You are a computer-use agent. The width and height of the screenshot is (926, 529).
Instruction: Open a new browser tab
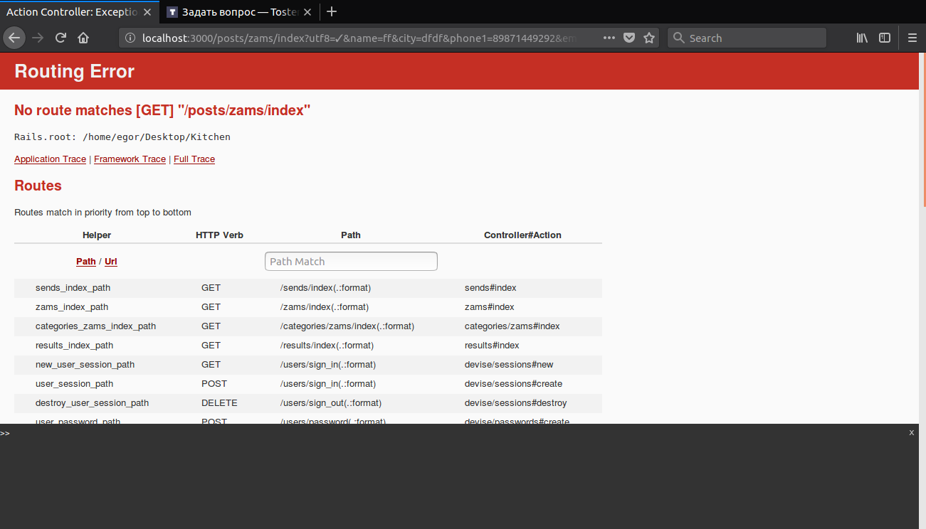point(332,11)
